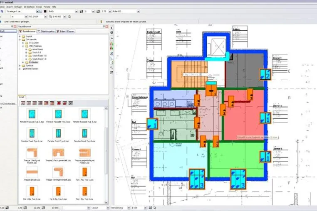Click the black X delete icon in Inhalt toolbar
The image size is (317, 211).
point(70,103)
